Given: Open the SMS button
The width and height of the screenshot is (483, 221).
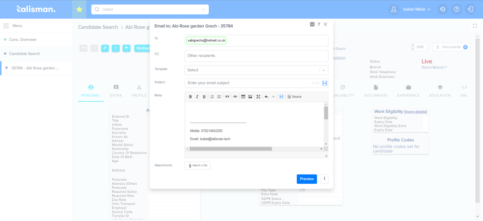Looking at the screenshot, I should click(418, 47).
